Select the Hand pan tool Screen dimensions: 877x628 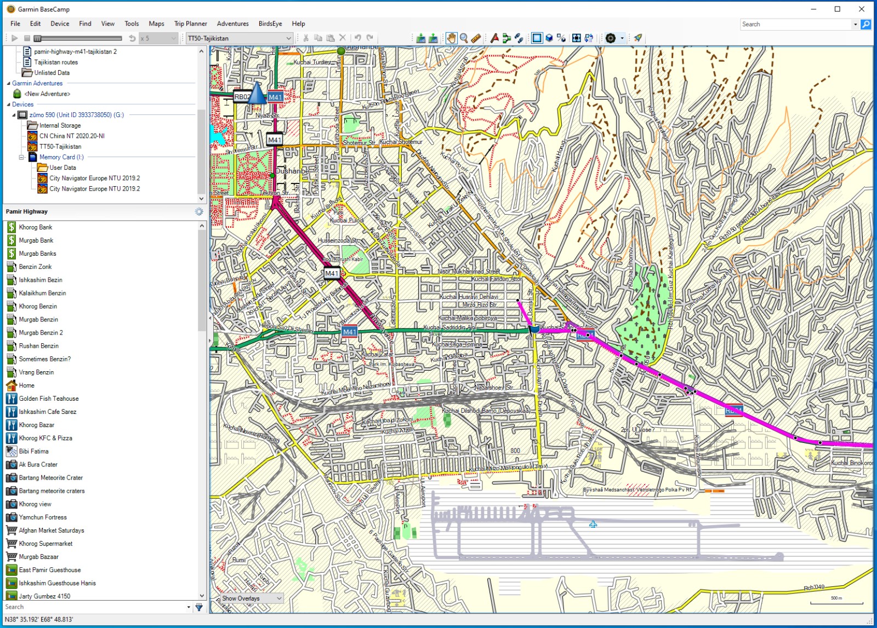[x=451, y=38]
